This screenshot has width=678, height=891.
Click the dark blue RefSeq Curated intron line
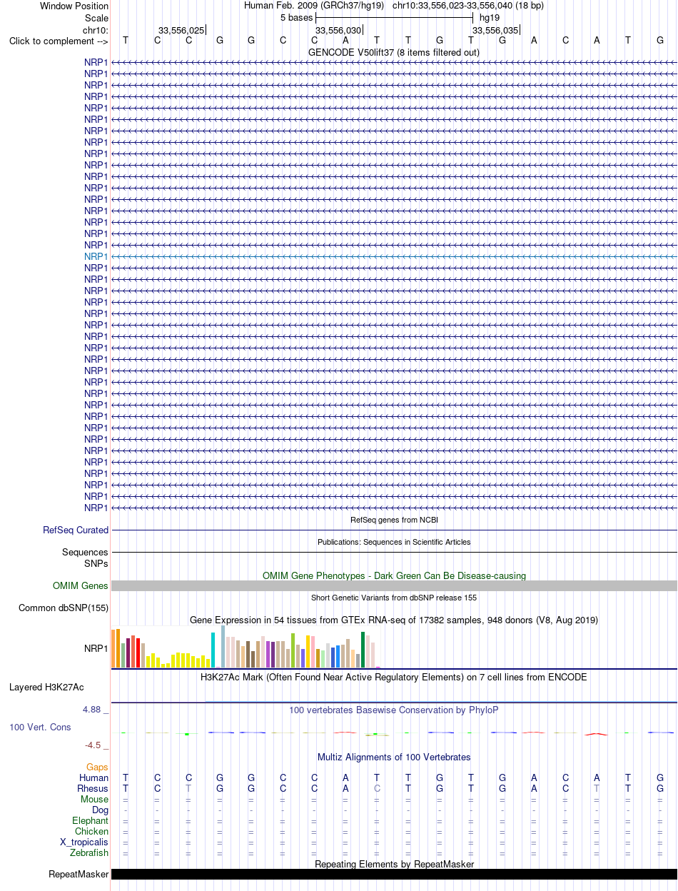point(394,530)
